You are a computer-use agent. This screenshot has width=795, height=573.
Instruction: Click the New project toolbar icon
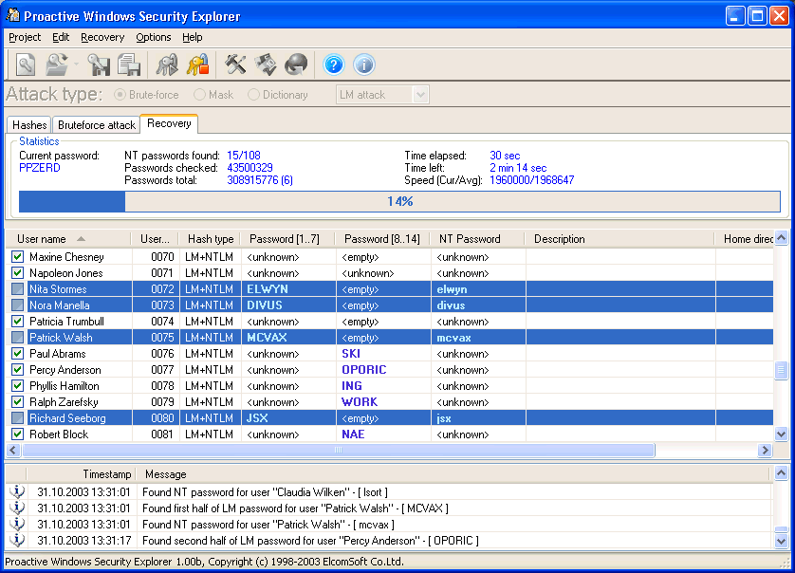[x=26, y=65]
